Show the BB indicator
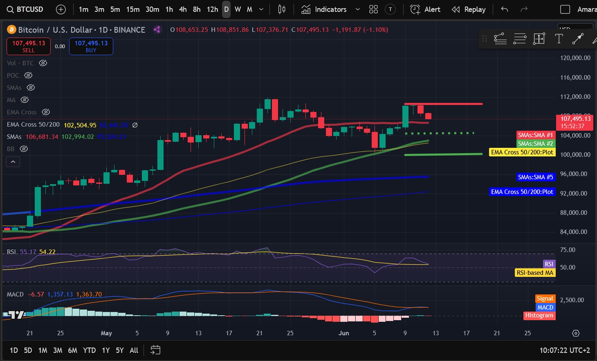 (24, 149)
